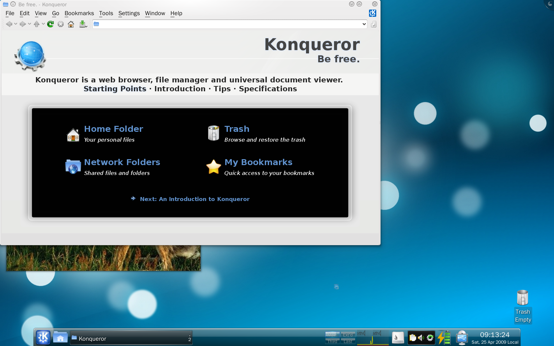Open Up directory history dropdown arrow
Viewport: 554px width, 346px height.
coord(43,24)
